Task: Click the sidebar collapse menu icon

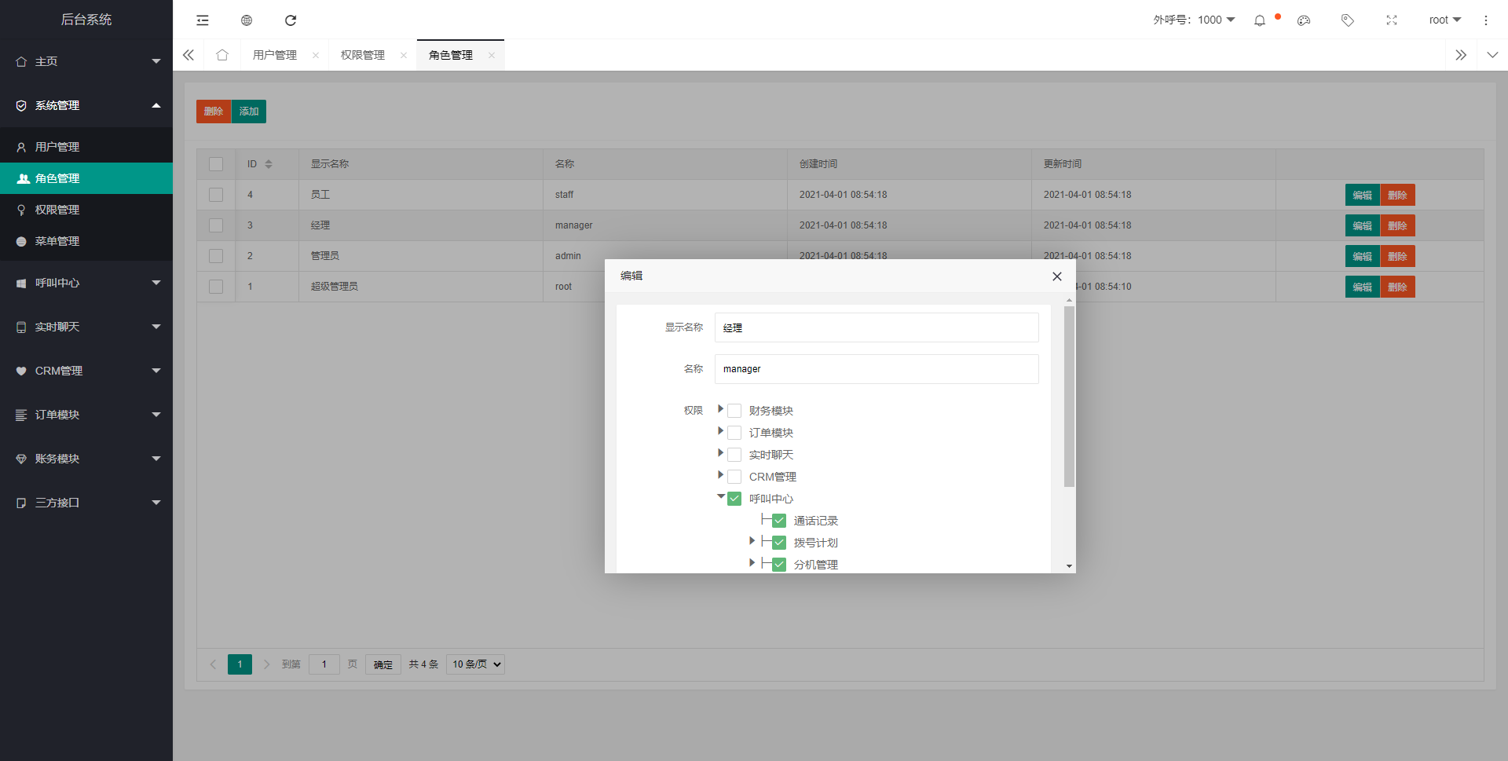Action: tap(203, 20)
